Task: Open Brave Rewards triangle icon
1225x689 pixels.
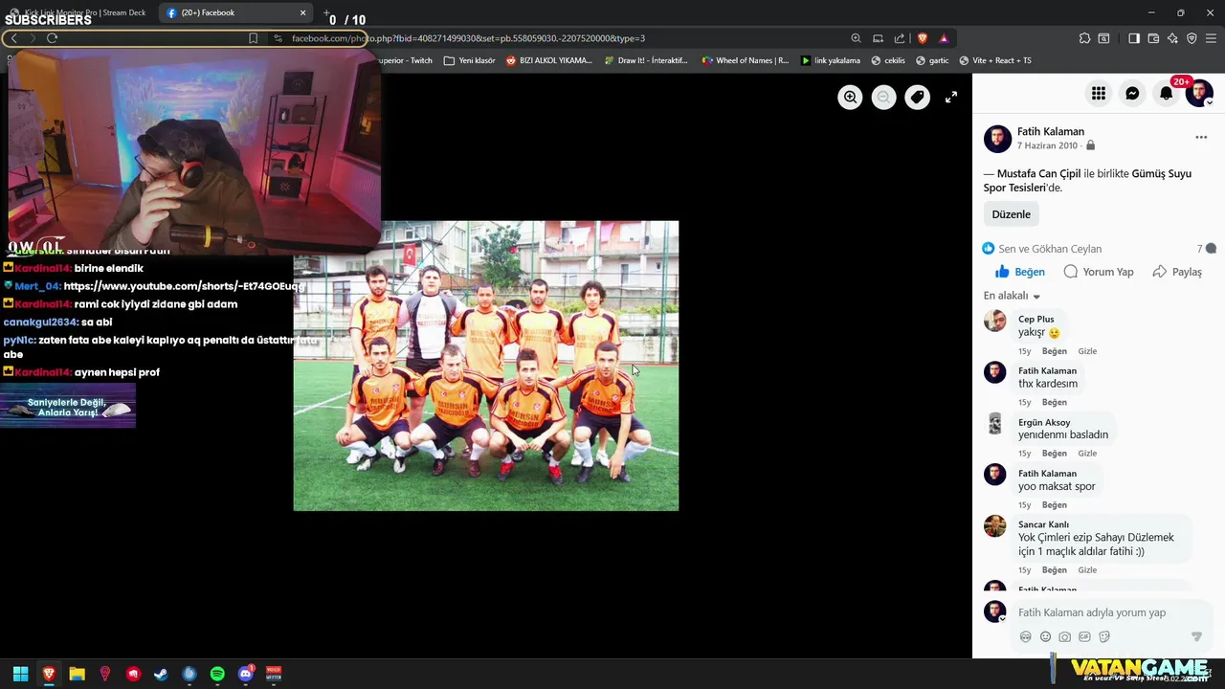Action: (944, 38)
